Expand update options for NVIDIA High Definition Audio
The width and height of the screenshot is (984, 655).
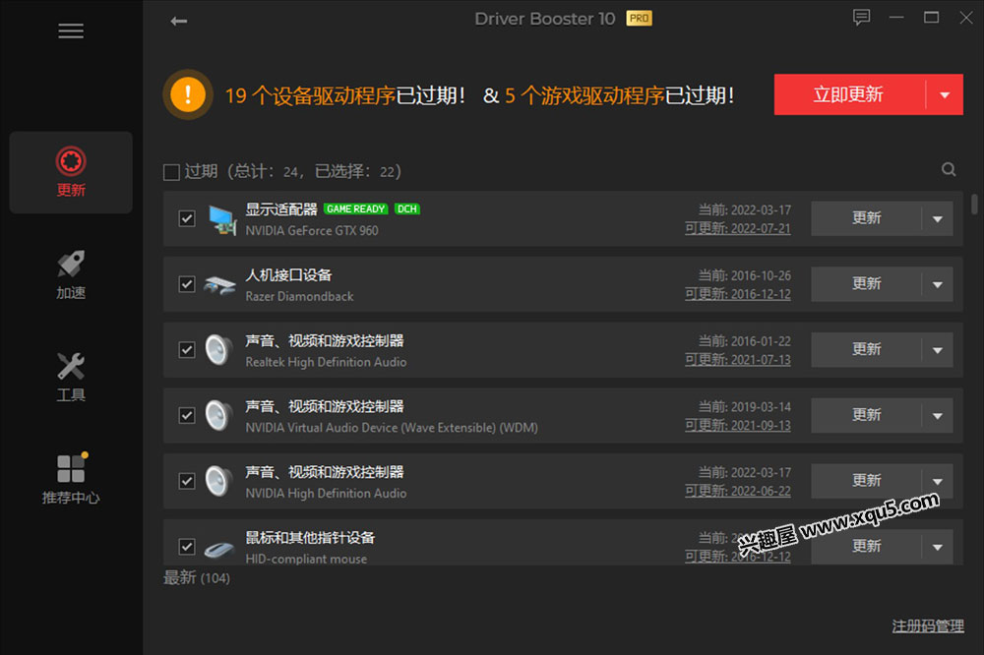tap(938, 481)
